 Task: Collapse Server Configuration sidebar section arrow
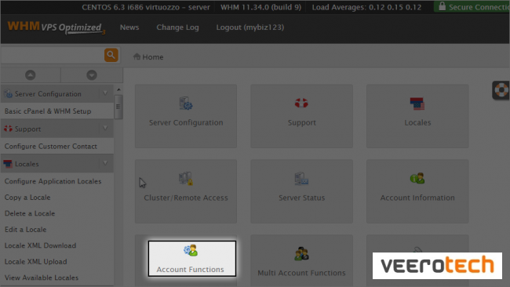pos(105,93)
